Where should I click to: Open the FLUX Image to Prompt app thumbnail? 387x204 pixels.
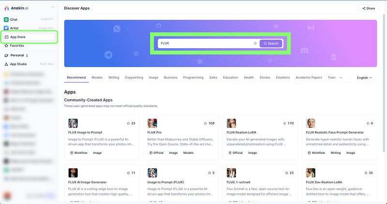coord(73,123)
